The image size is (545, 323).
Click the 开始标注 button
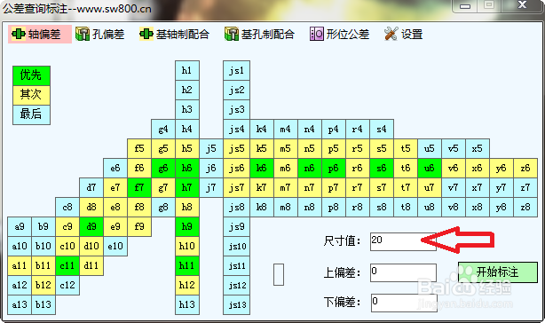(498, 272)
